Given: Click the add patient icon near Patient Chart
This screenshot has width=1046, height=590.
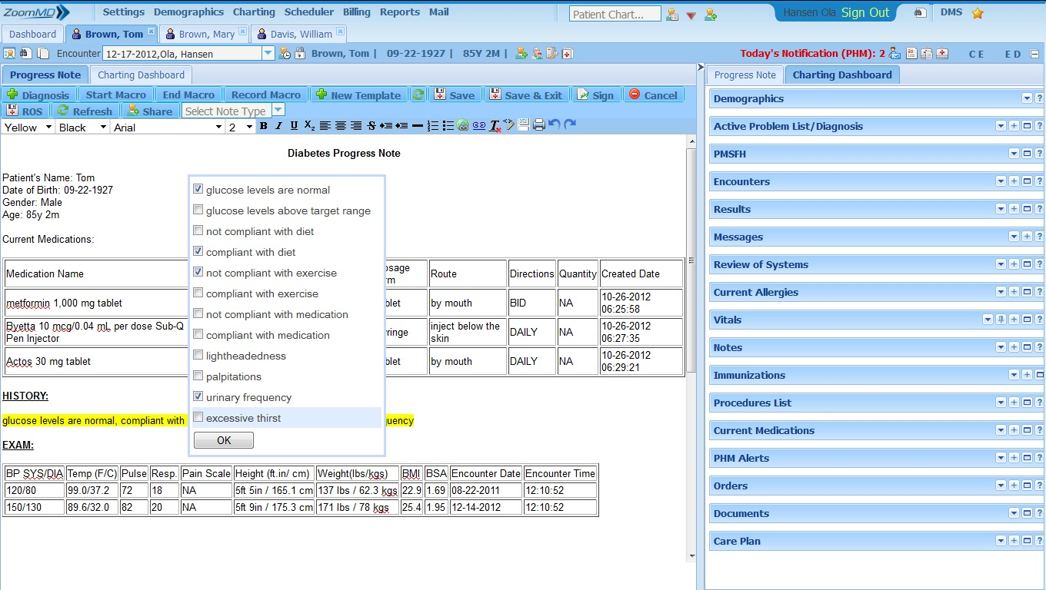Looking at the screenshot, I should click(x=711, y=15).
